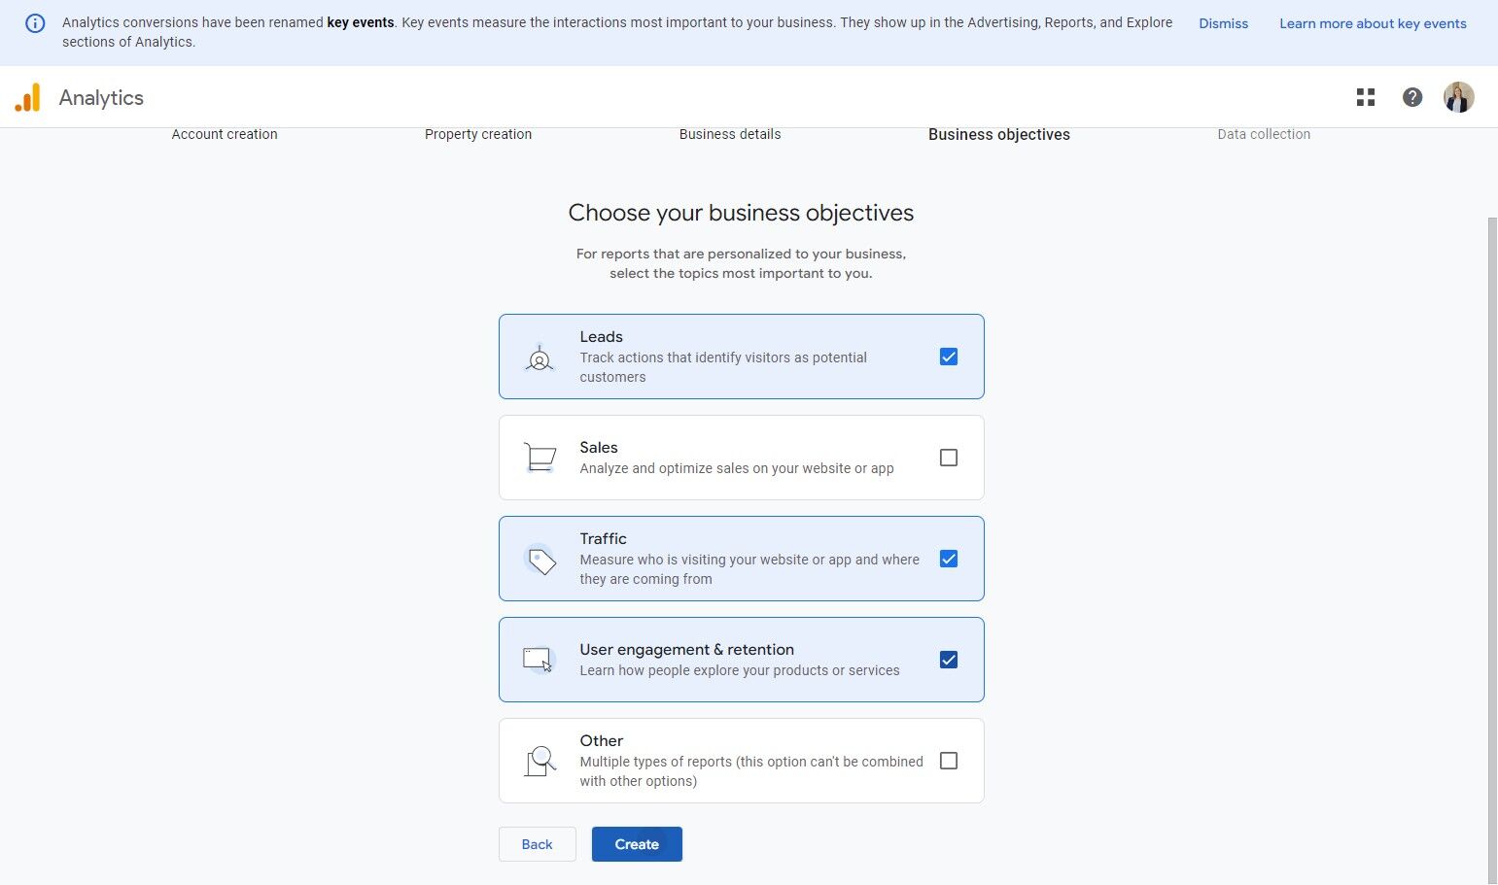Go to the Property creation step
This screenshot has height=885, width=1498.
tap(478, 134)
